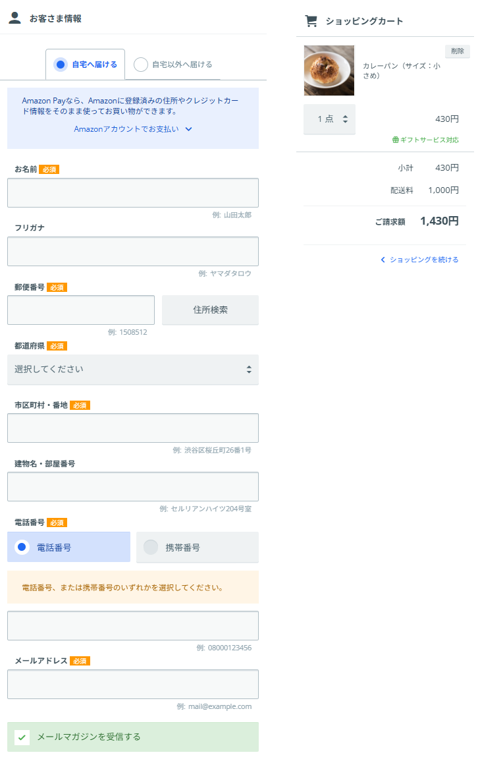Click the 配送料 1,000円 value
Image resolution: width=478 pixels, height=763 pixels.
[x=444, y=190]
